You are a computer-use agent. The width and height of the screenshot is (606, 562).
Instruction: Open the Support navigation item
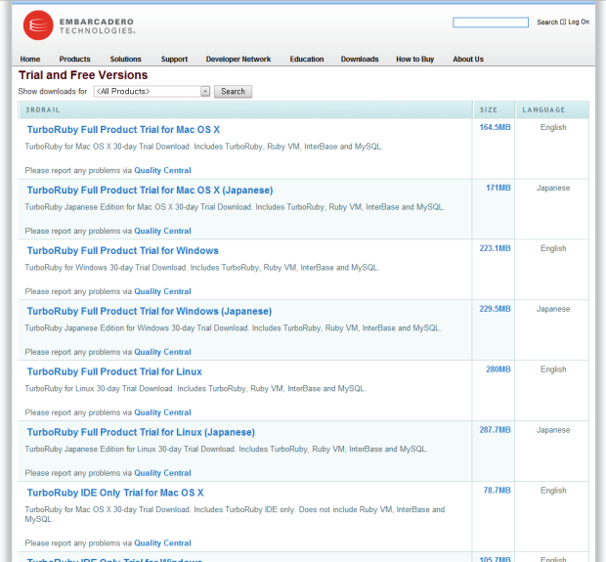coord(174,60)
